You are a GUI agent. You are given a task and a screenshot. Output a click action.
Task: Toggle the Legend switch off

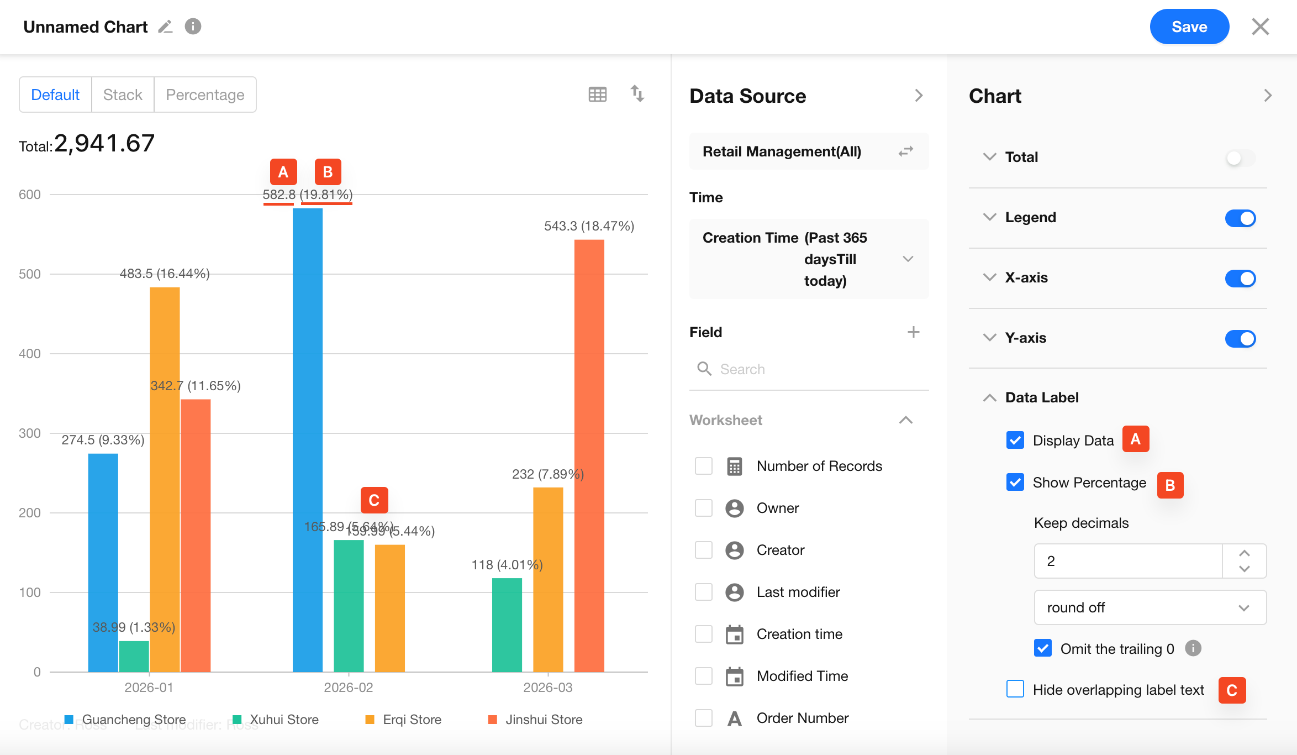click(x=1240, y=218)
